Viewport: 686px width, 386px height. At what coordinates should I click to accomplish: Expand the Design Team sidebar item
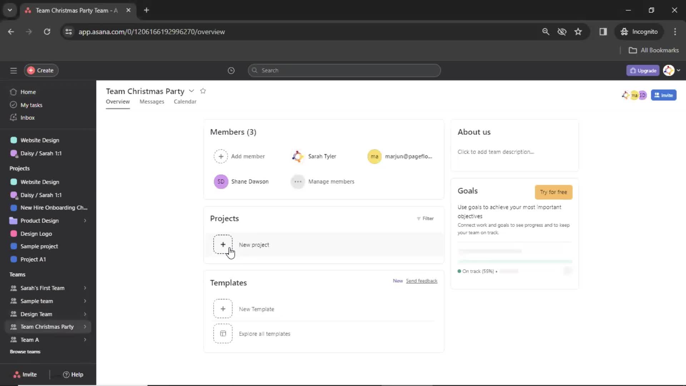pos(85,313)
